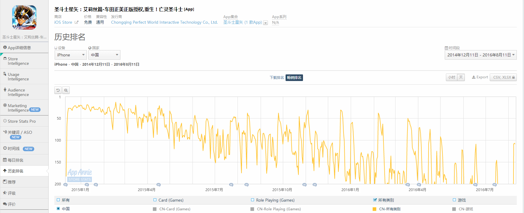Click the magnifier zoom icon above chart
Image resolution: width=524 pixels, height=213 pixels.
pyautogui.click(x=66, y=90)
